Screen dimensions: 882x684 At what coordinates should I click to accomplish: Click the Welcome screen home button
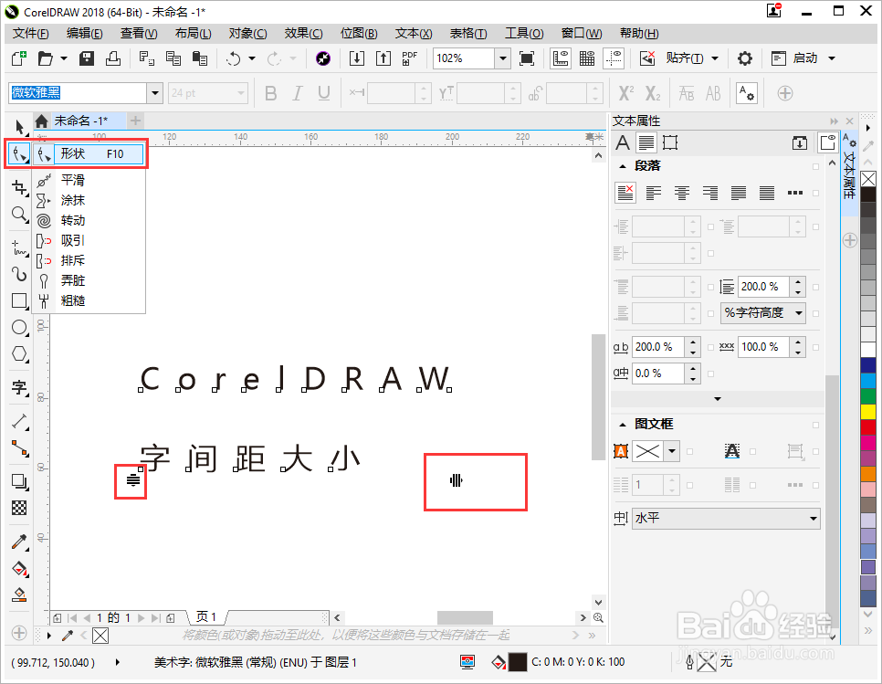click(41, 121)
